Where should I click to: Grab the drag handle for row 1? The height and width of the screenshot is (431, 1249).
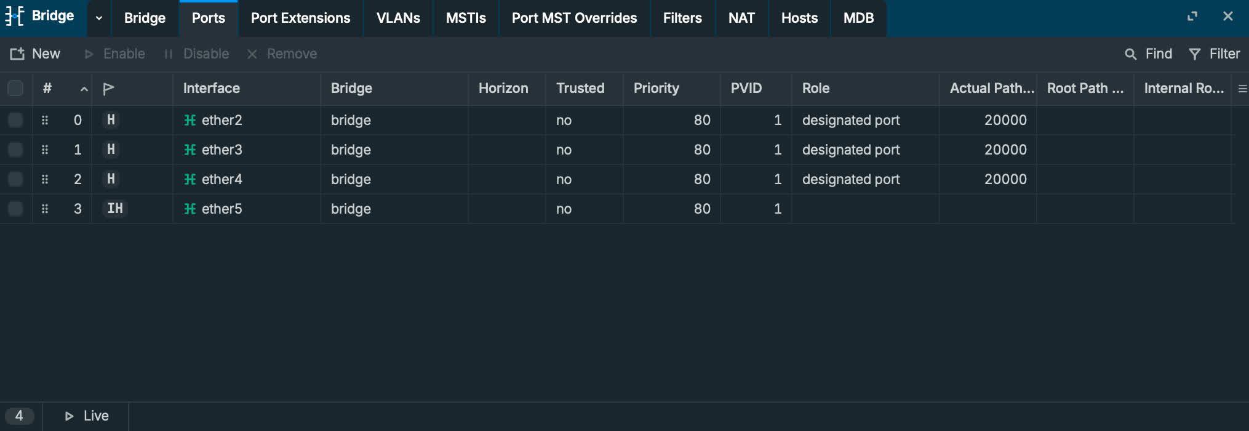[x=45, y=150]
